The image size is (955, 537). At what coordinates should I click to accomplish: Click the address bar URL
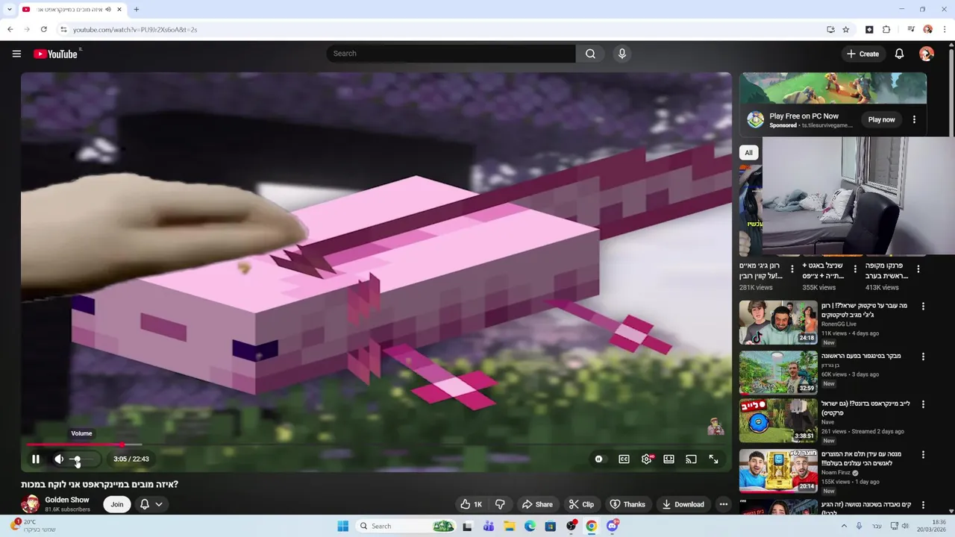135,30
